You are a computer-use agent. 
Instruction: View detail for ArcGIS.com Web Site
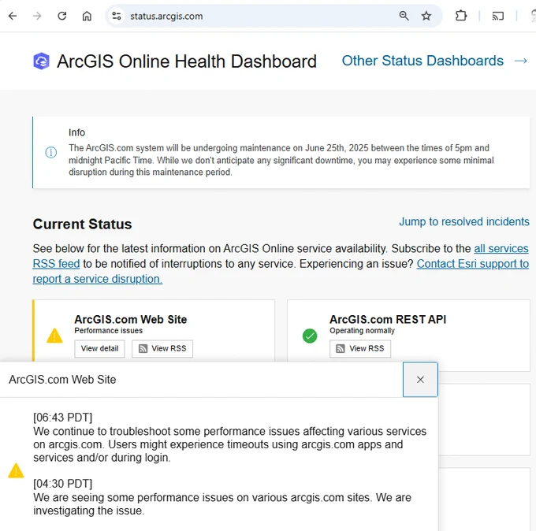point(99,348)
